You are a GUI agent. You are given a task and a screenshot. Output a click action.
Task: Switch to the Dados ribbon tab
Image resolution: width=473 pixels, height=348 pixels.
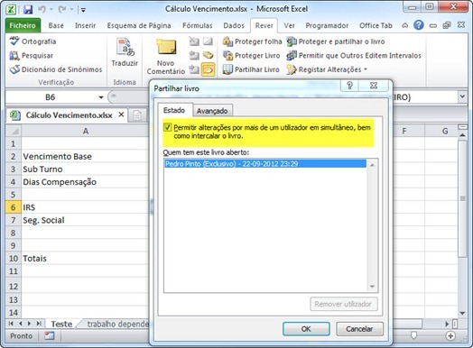point(234,25)
